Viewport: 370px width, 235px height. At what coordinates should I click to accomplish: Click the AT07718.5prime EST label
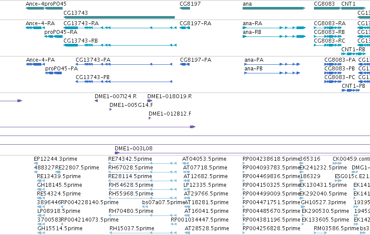point(205,168)
